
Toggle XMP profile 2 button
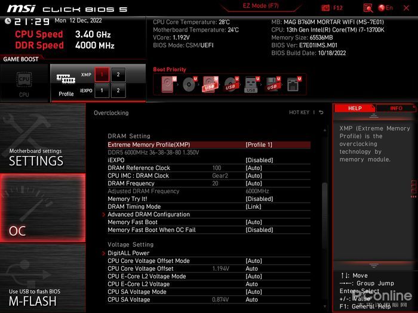click(118, 75)
